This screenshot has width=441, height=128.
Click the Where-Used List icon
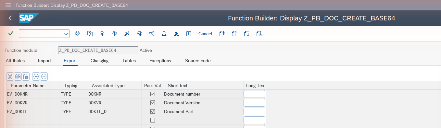[x=152, y=34]
